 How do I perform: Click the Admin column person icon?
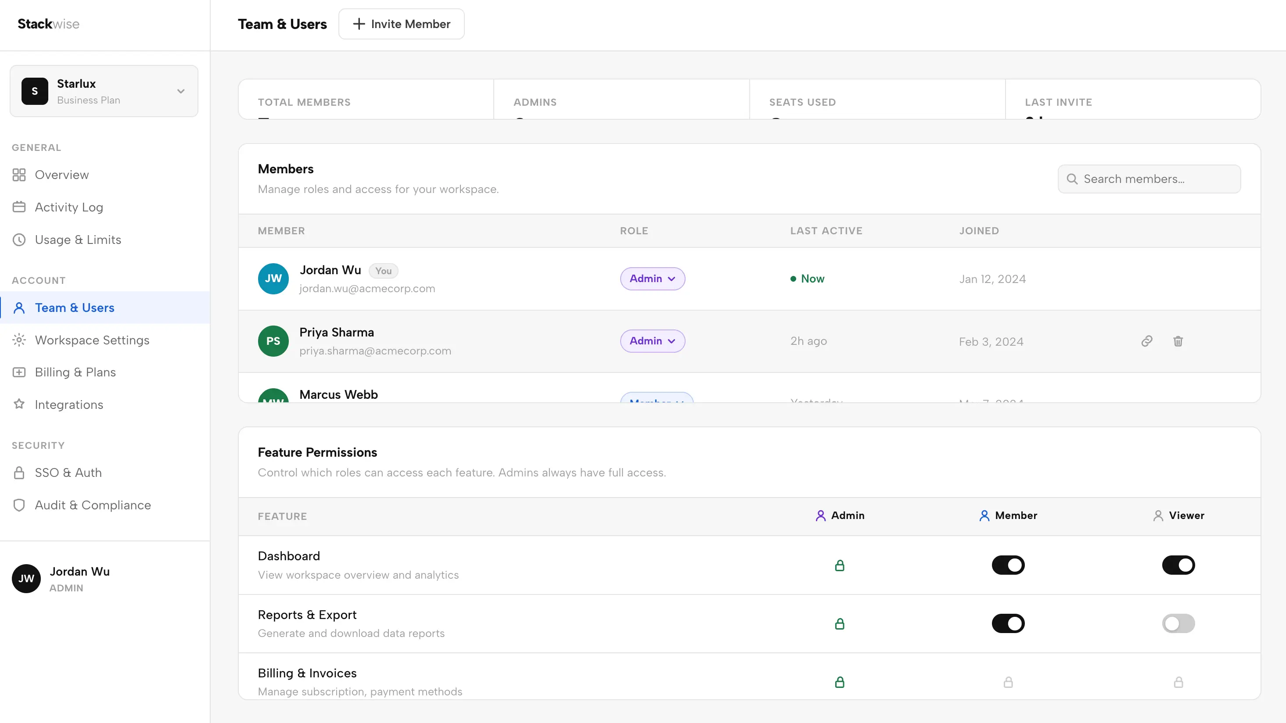(821, 515)
